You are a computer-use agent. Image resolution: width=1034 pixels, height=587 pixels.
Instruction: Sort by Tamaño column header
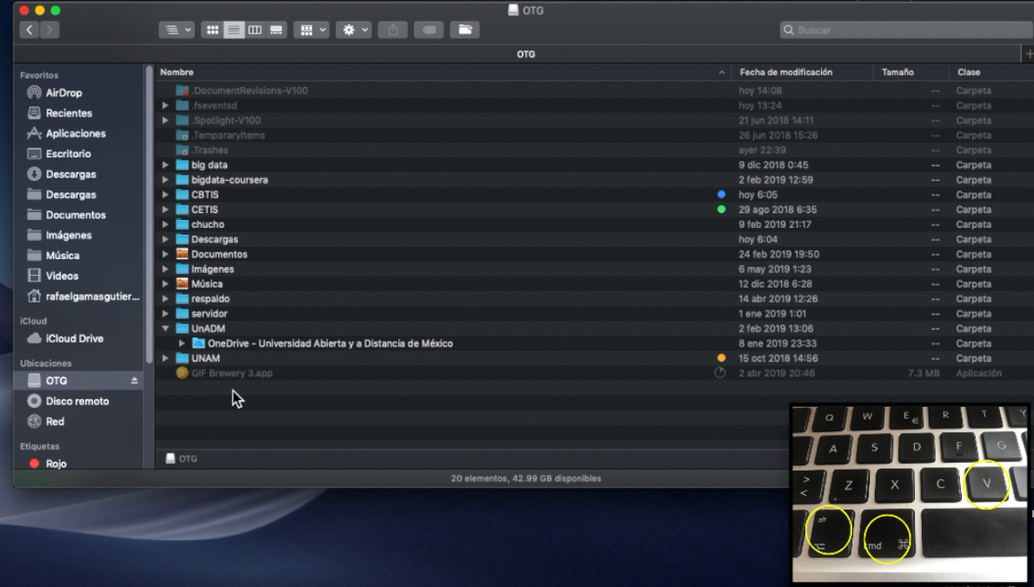897,72
